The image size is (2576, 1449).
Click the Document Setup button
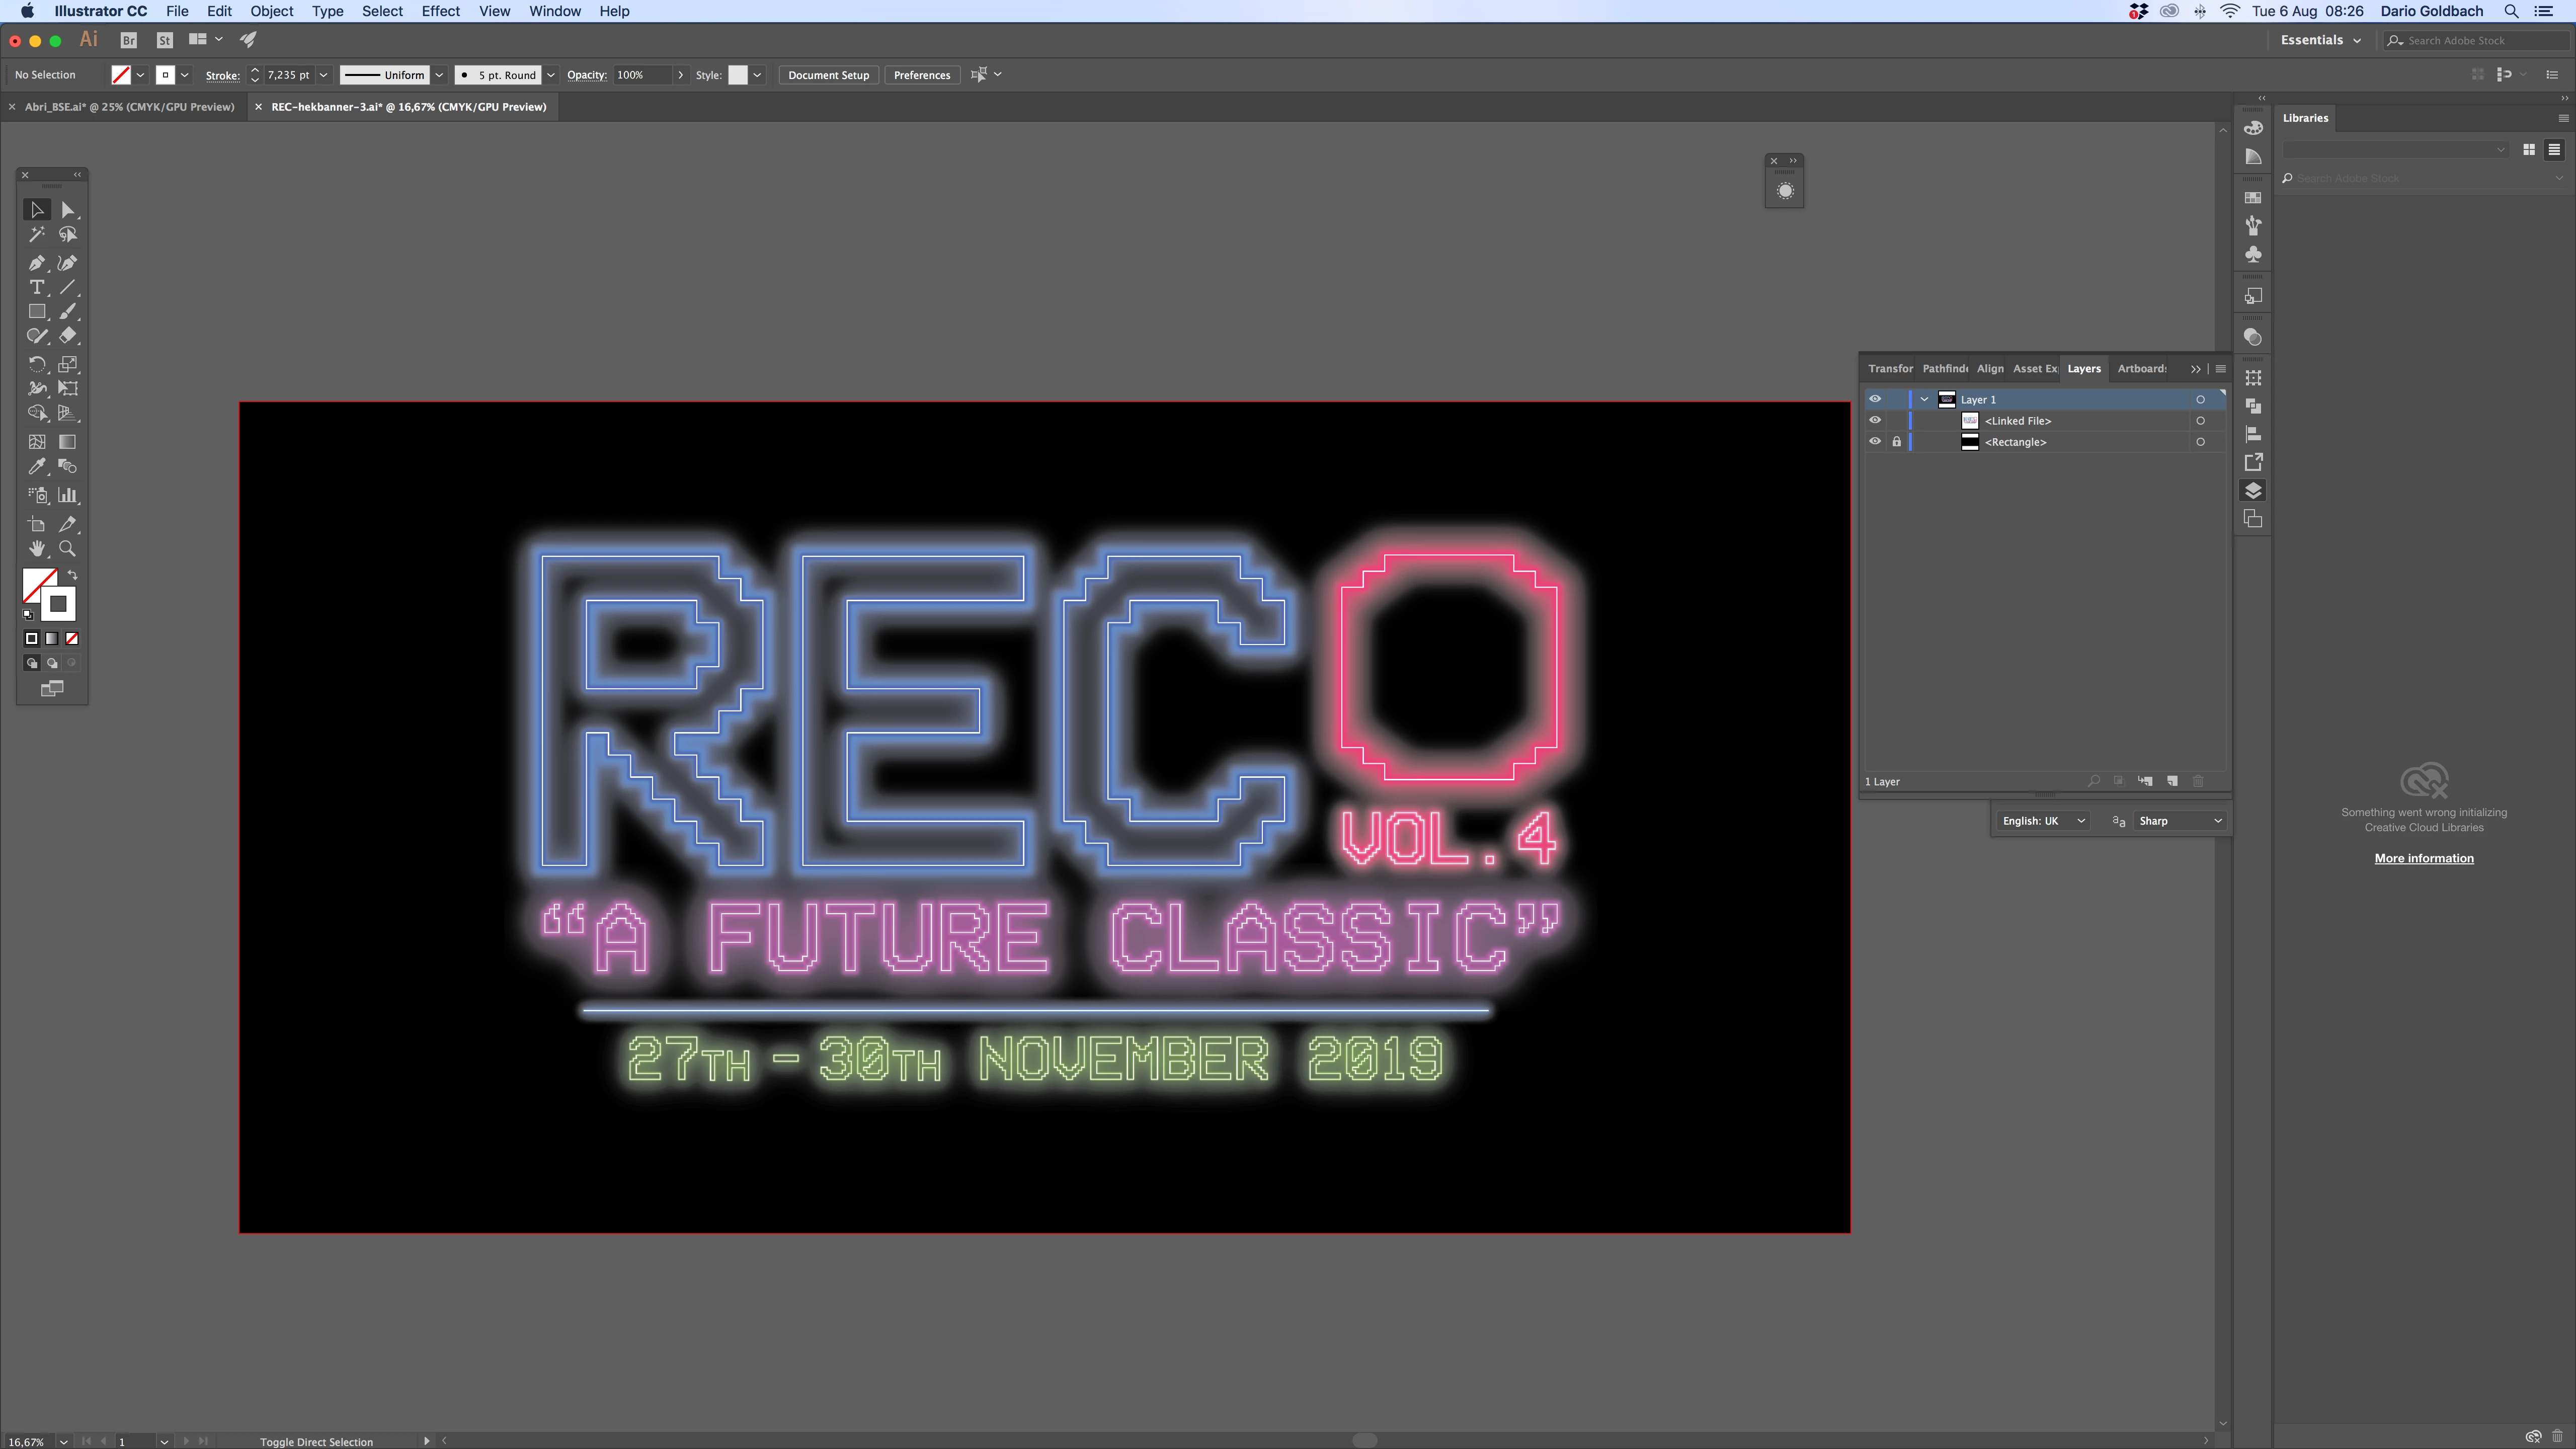pyautogui.click(x=828, y=75)
